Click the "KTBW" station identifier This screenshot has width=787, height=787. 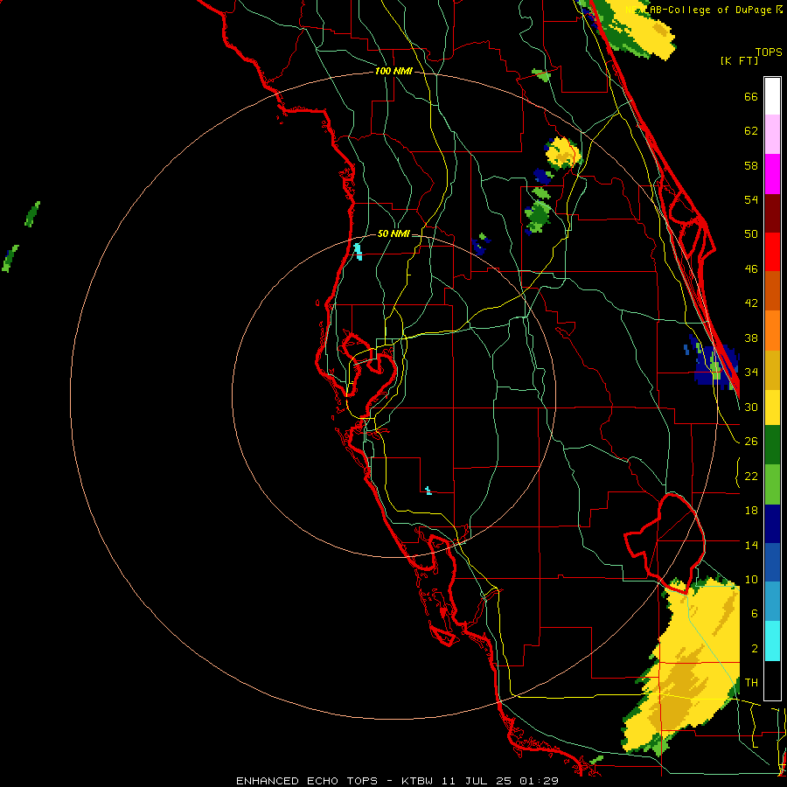coord(416,781)
